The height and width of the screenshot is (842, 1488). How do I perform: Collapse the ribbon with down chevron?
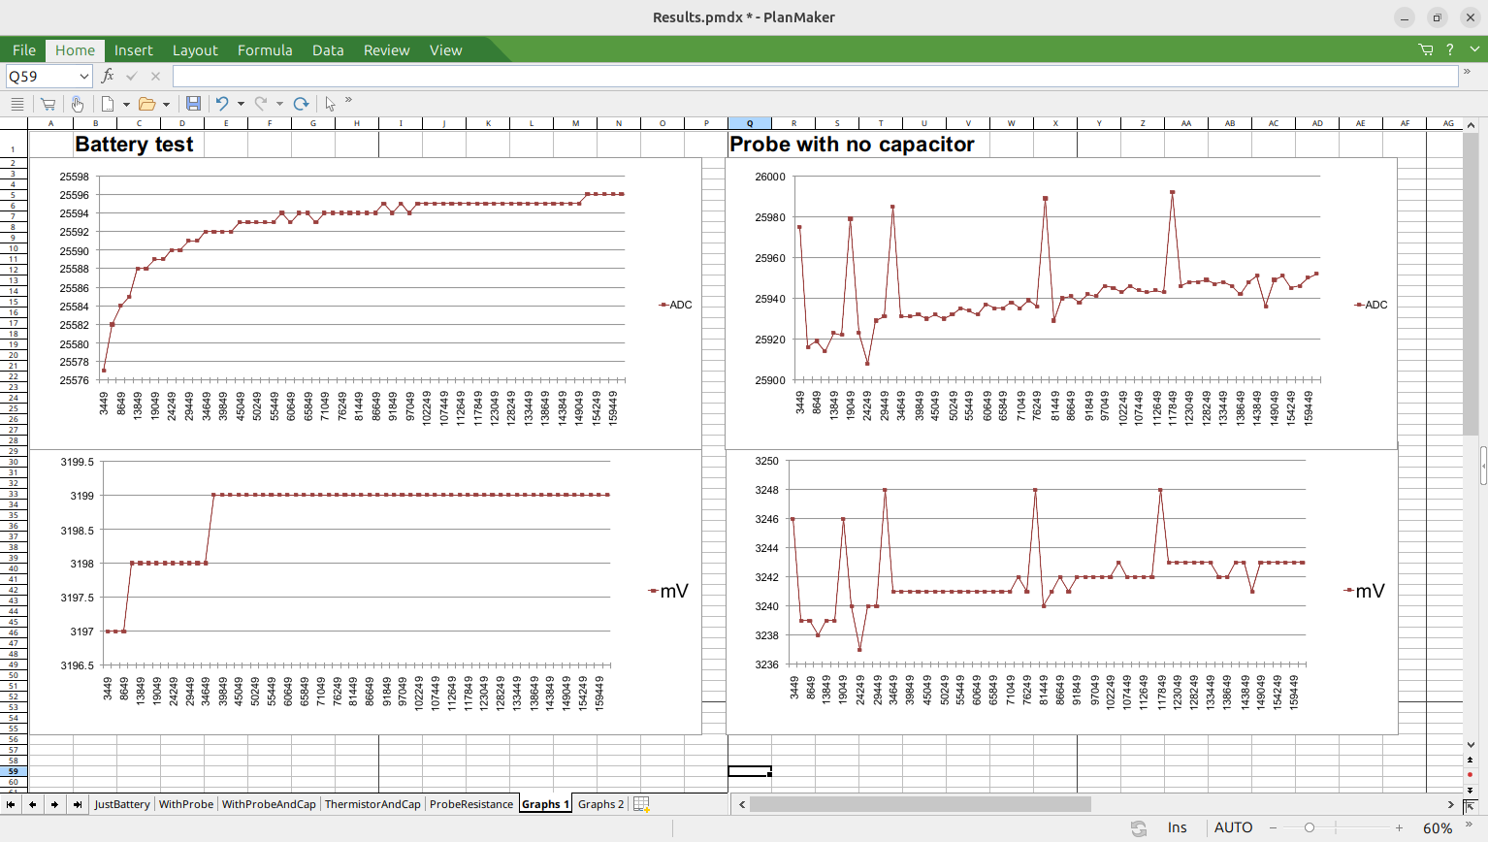(1473, 49)
